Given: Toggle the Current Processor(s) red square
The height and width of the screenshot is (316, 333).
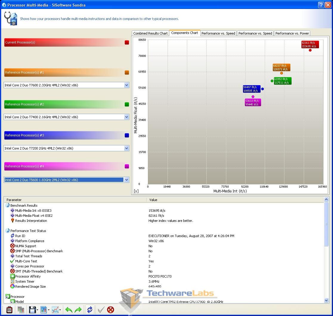Looking at the screenshot, I should [127, 43].
